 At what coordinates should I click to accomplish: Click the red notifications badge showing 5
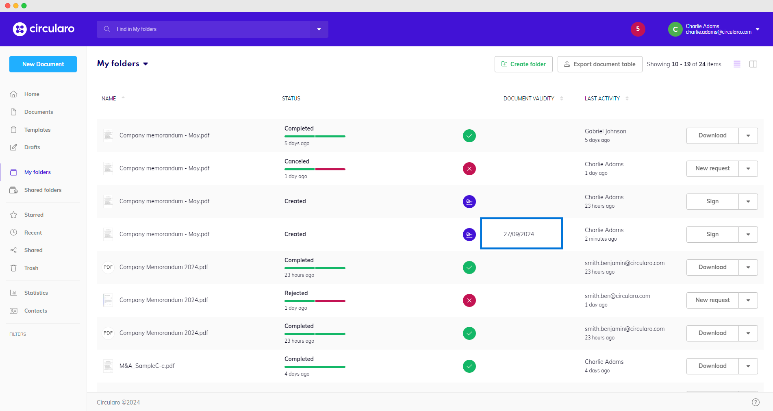[x=638, y=29]
